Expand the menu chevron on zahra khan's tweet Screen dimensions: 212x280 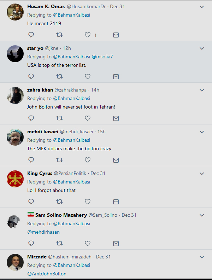pyautogui.click(x=202, y=90)
